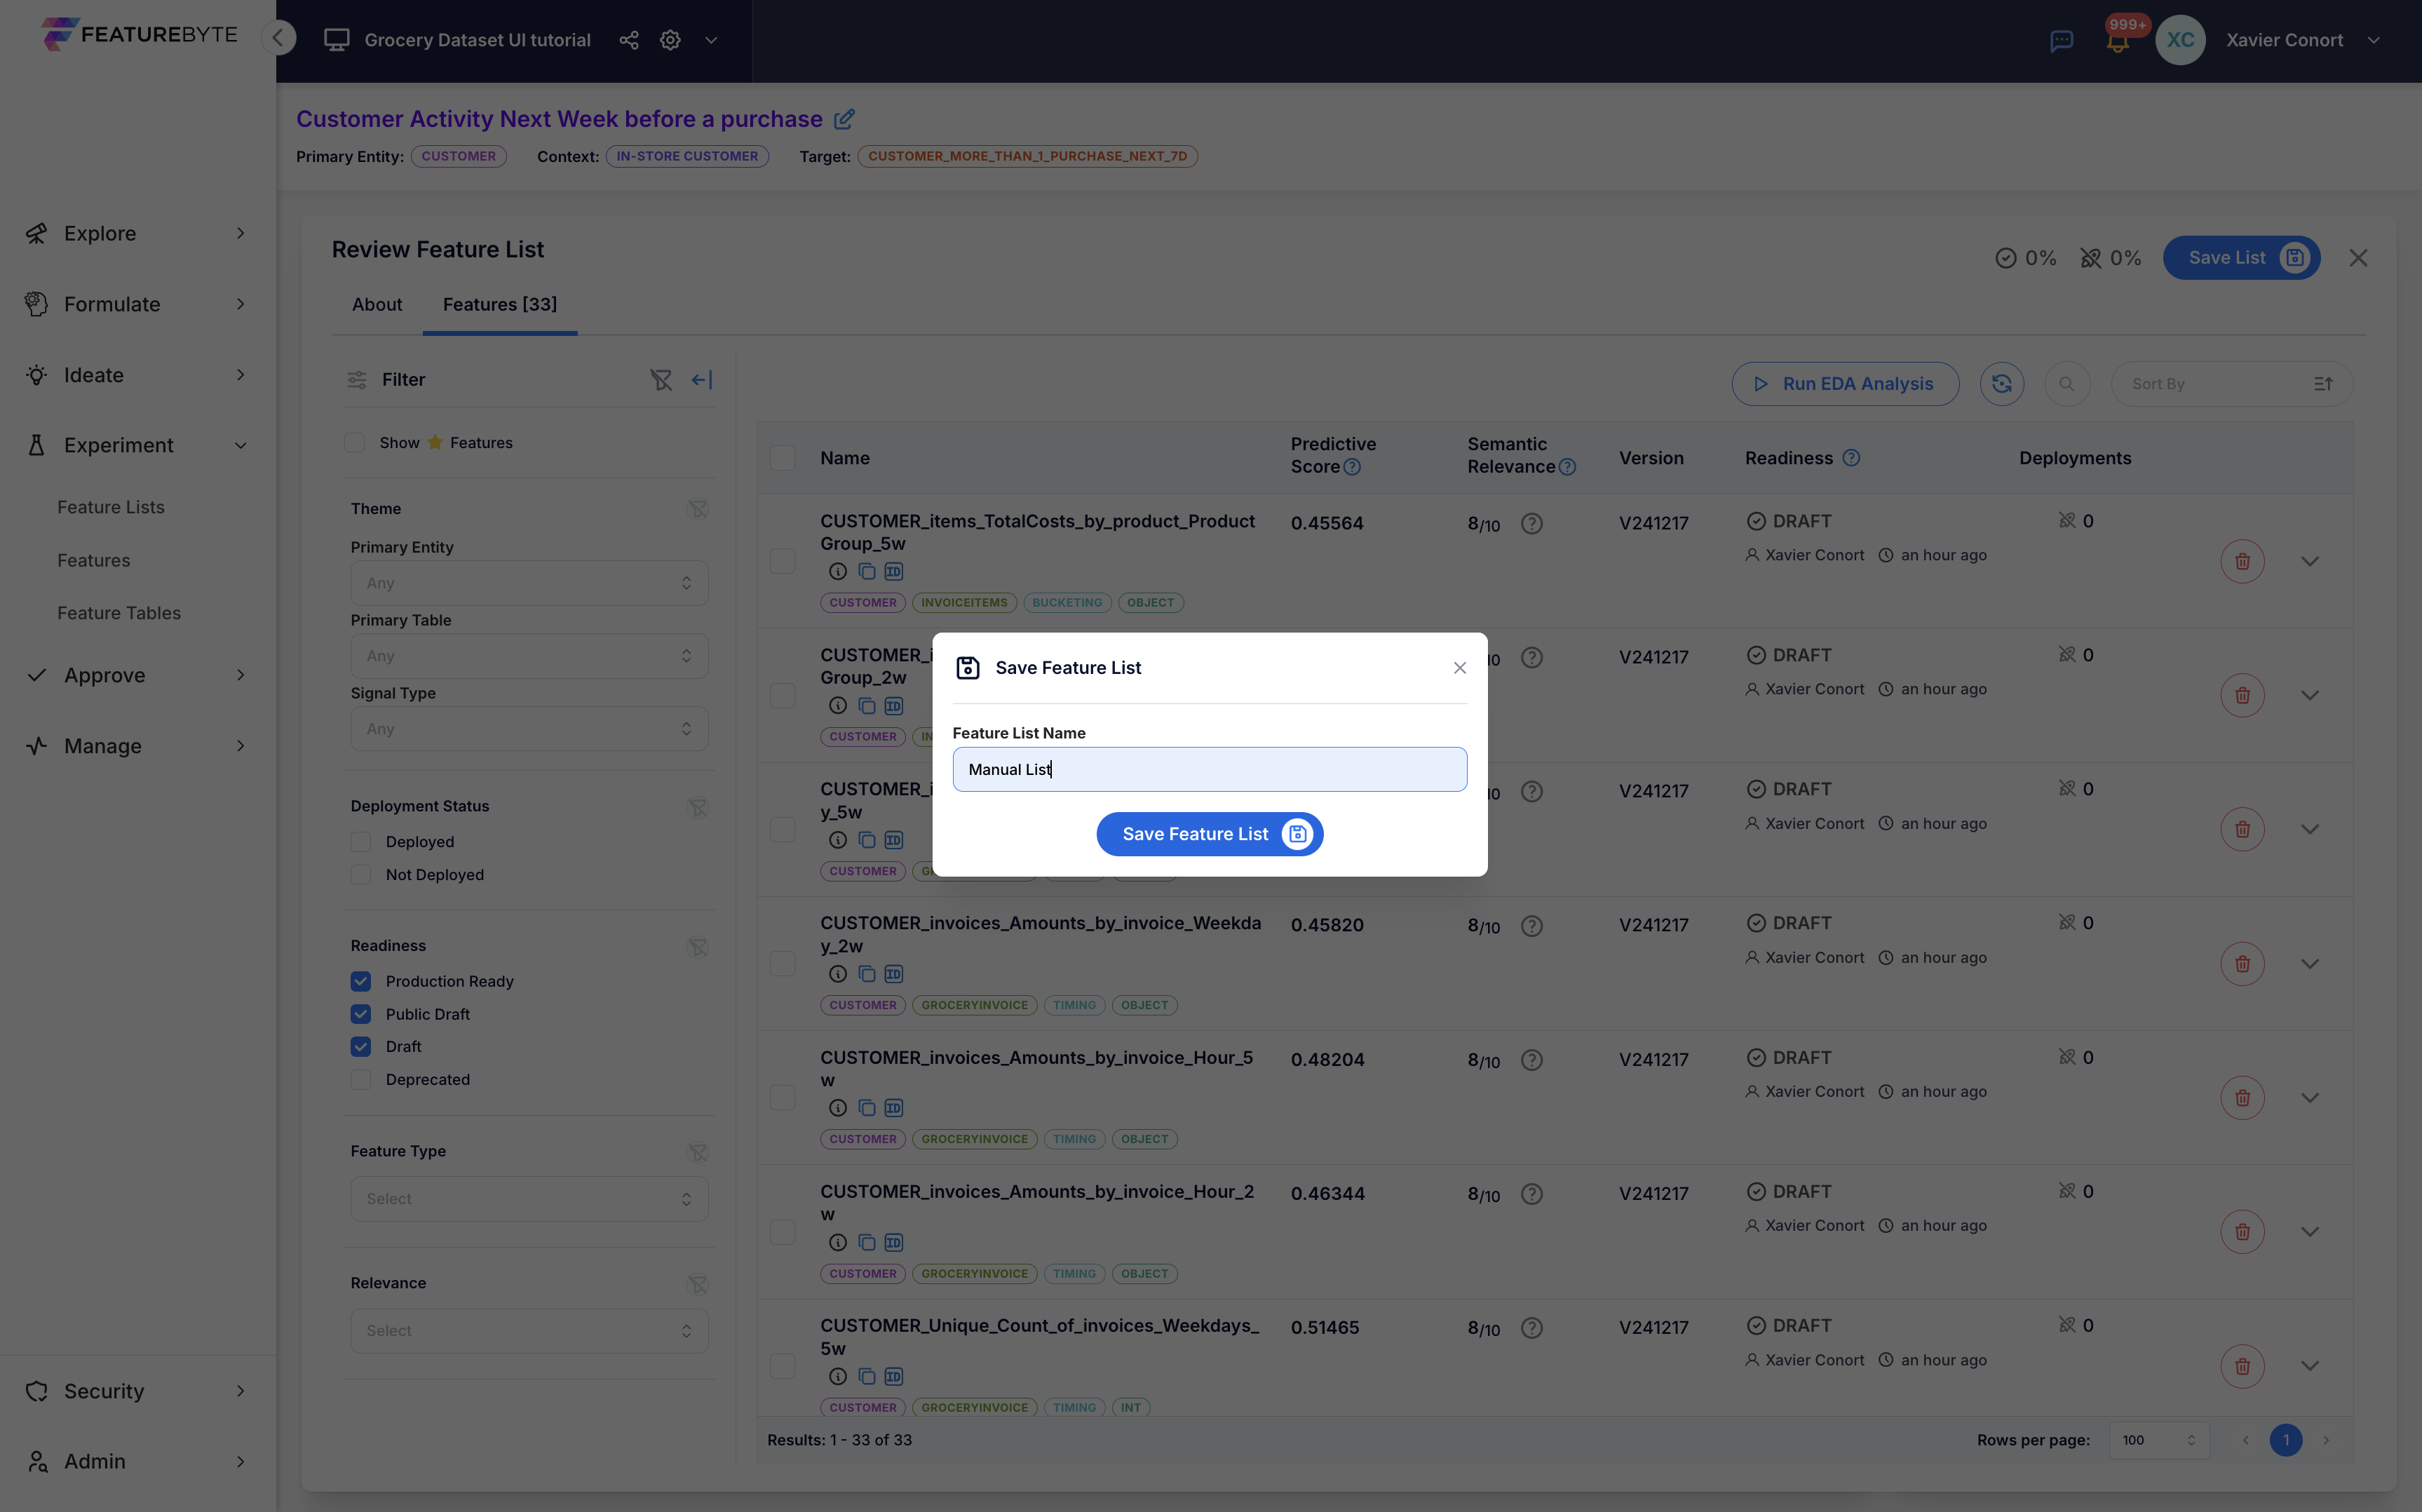
Task: Open the share icon in top bar
Action: (x=629, y=40)
